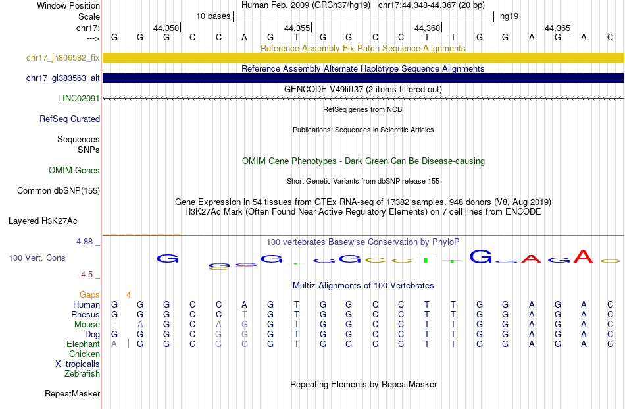
Task: Click the orange gap count 4
Action: point(128,295)
